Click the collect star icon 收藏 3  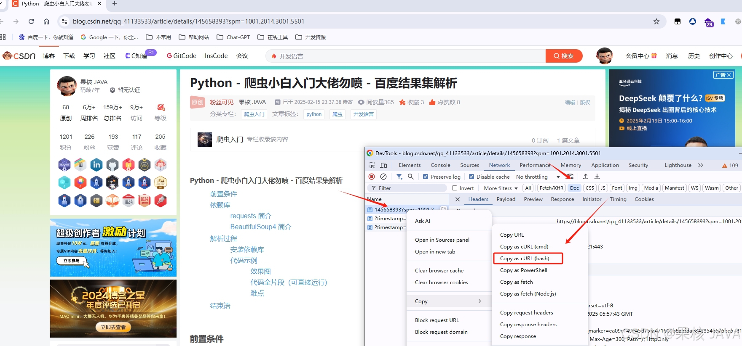(x=402, y=102)
